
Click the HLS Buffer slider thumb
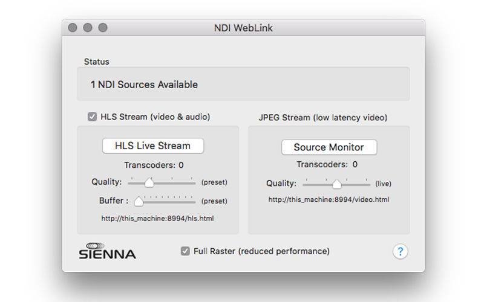[139, 201]
